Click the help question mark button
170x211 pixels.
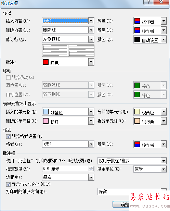click(148, 2)
